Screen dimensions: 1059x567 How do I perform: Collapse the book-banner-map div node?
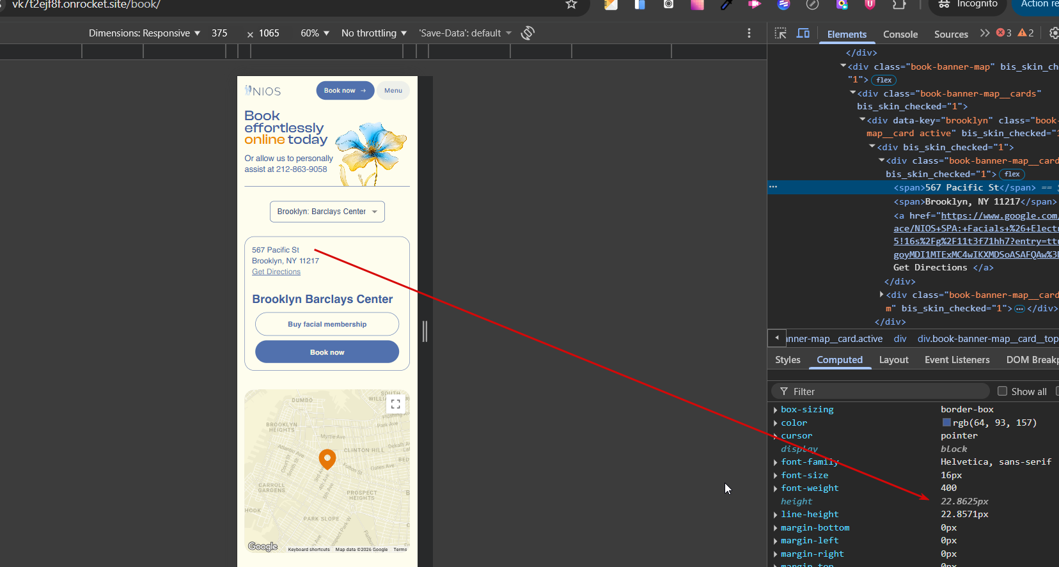843,66
